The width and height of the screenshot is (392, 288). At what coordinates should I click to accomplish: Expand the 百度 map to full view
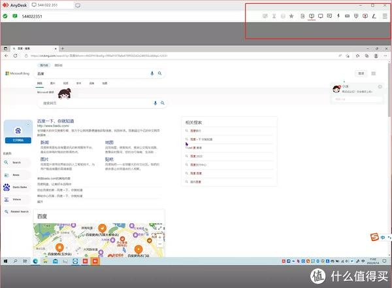click(x=160, y=228)
